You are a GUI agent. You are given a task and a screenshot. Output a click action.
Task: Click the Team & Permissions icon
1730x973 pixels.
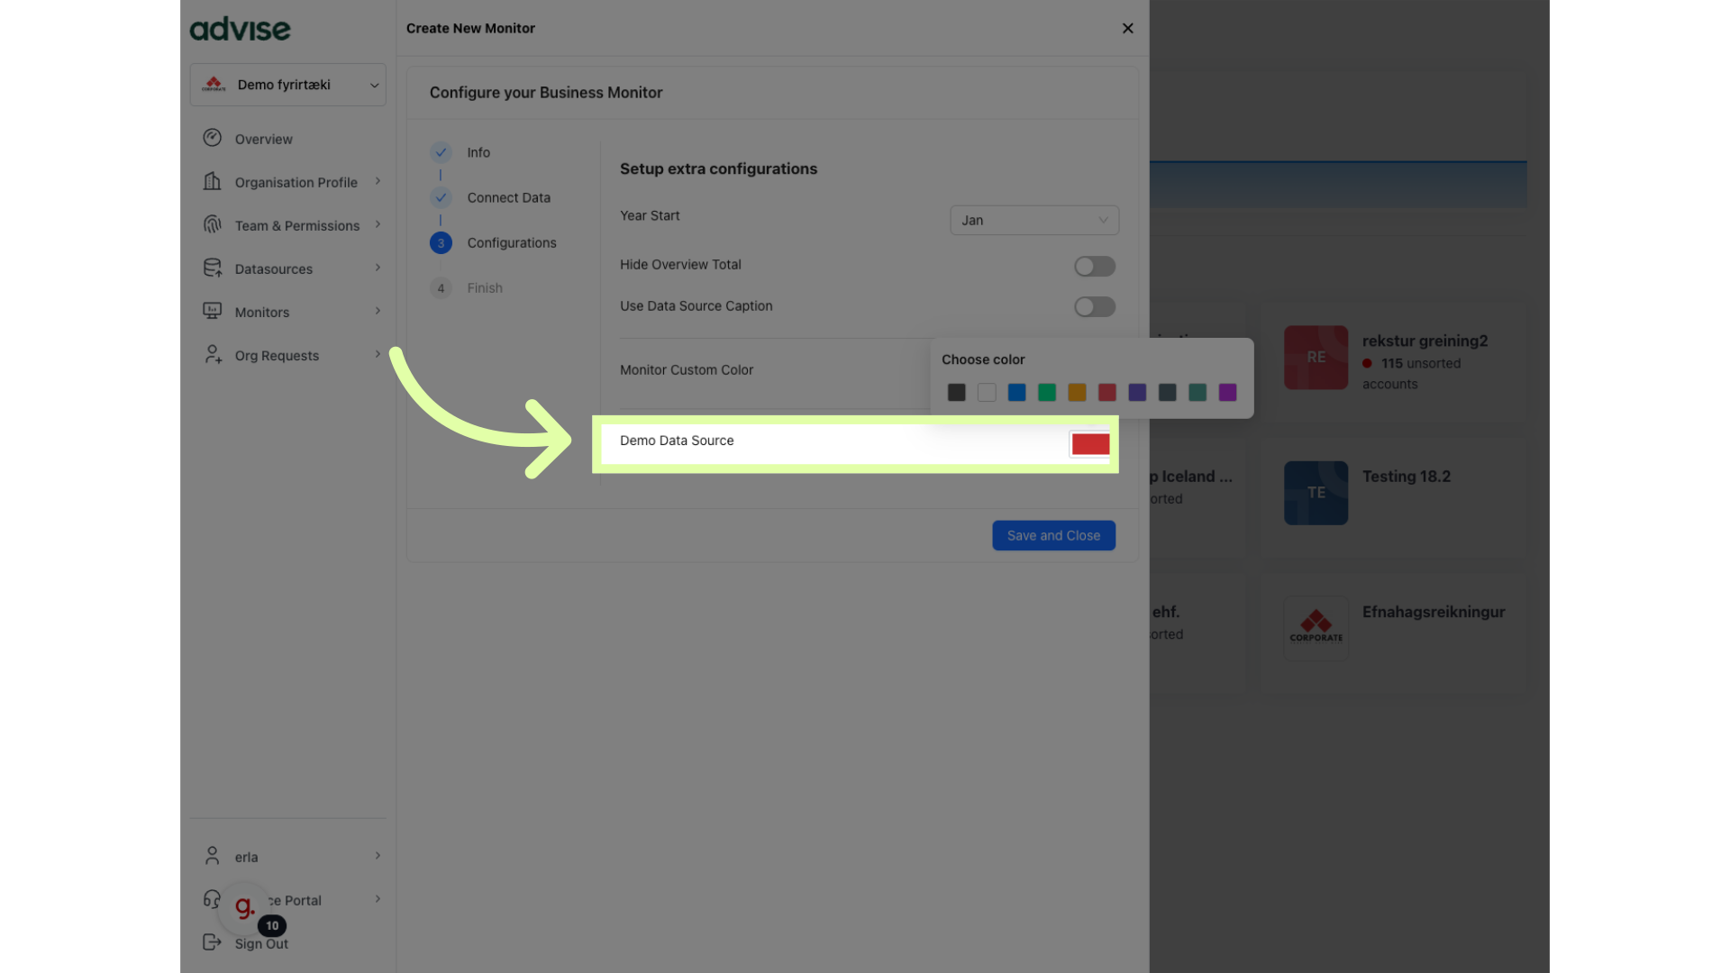click(x=213, y=224)
